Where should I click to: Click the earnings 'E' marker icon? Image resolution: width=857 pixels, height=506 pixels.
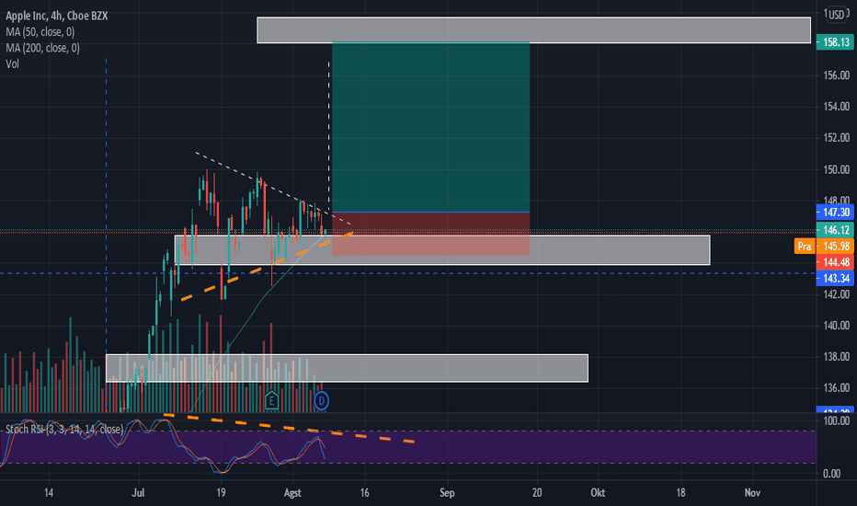(271, 401)
